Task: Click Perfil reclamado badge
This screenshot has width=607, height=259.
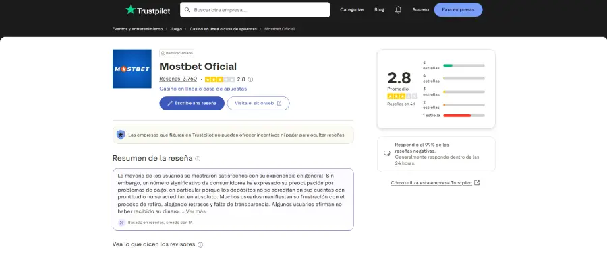Action: coord(177,53)
